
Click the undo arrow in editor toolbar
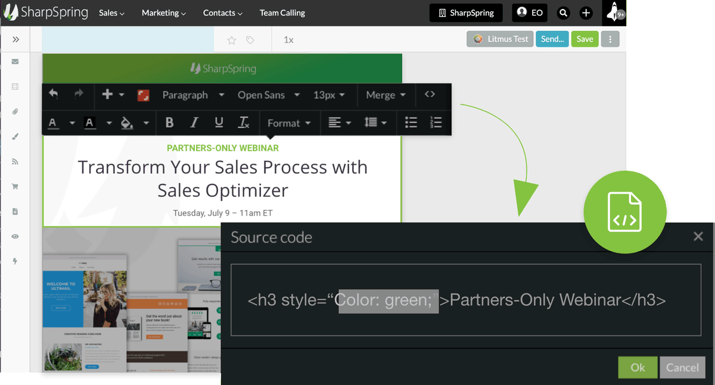[53, 94]
